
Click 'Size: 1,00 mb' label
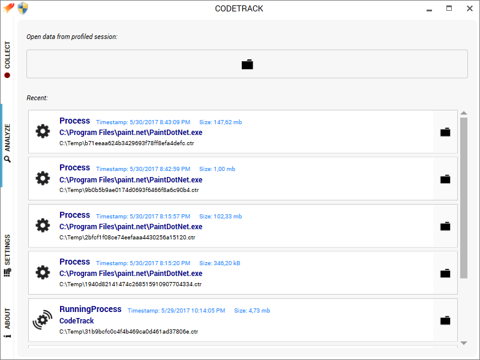pyautogui.click(x=217, y=169)
